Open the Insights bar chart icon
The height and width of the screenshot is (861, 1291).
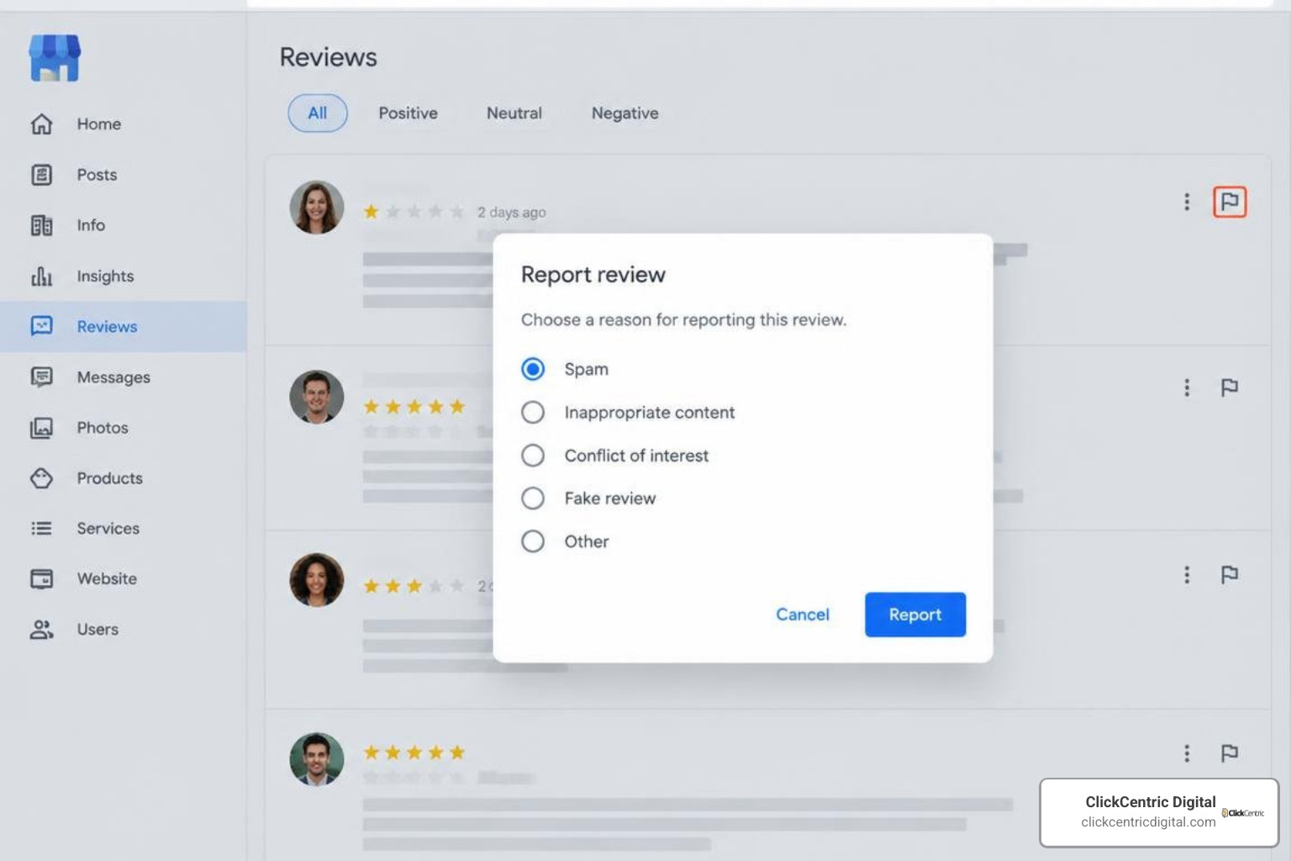pyautogui.click(x=41, y=276)
